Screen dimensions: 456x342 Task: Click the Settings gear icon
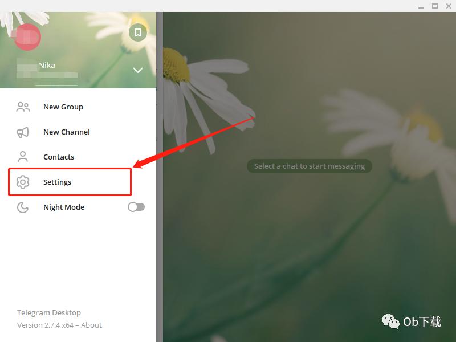[23, 182]
